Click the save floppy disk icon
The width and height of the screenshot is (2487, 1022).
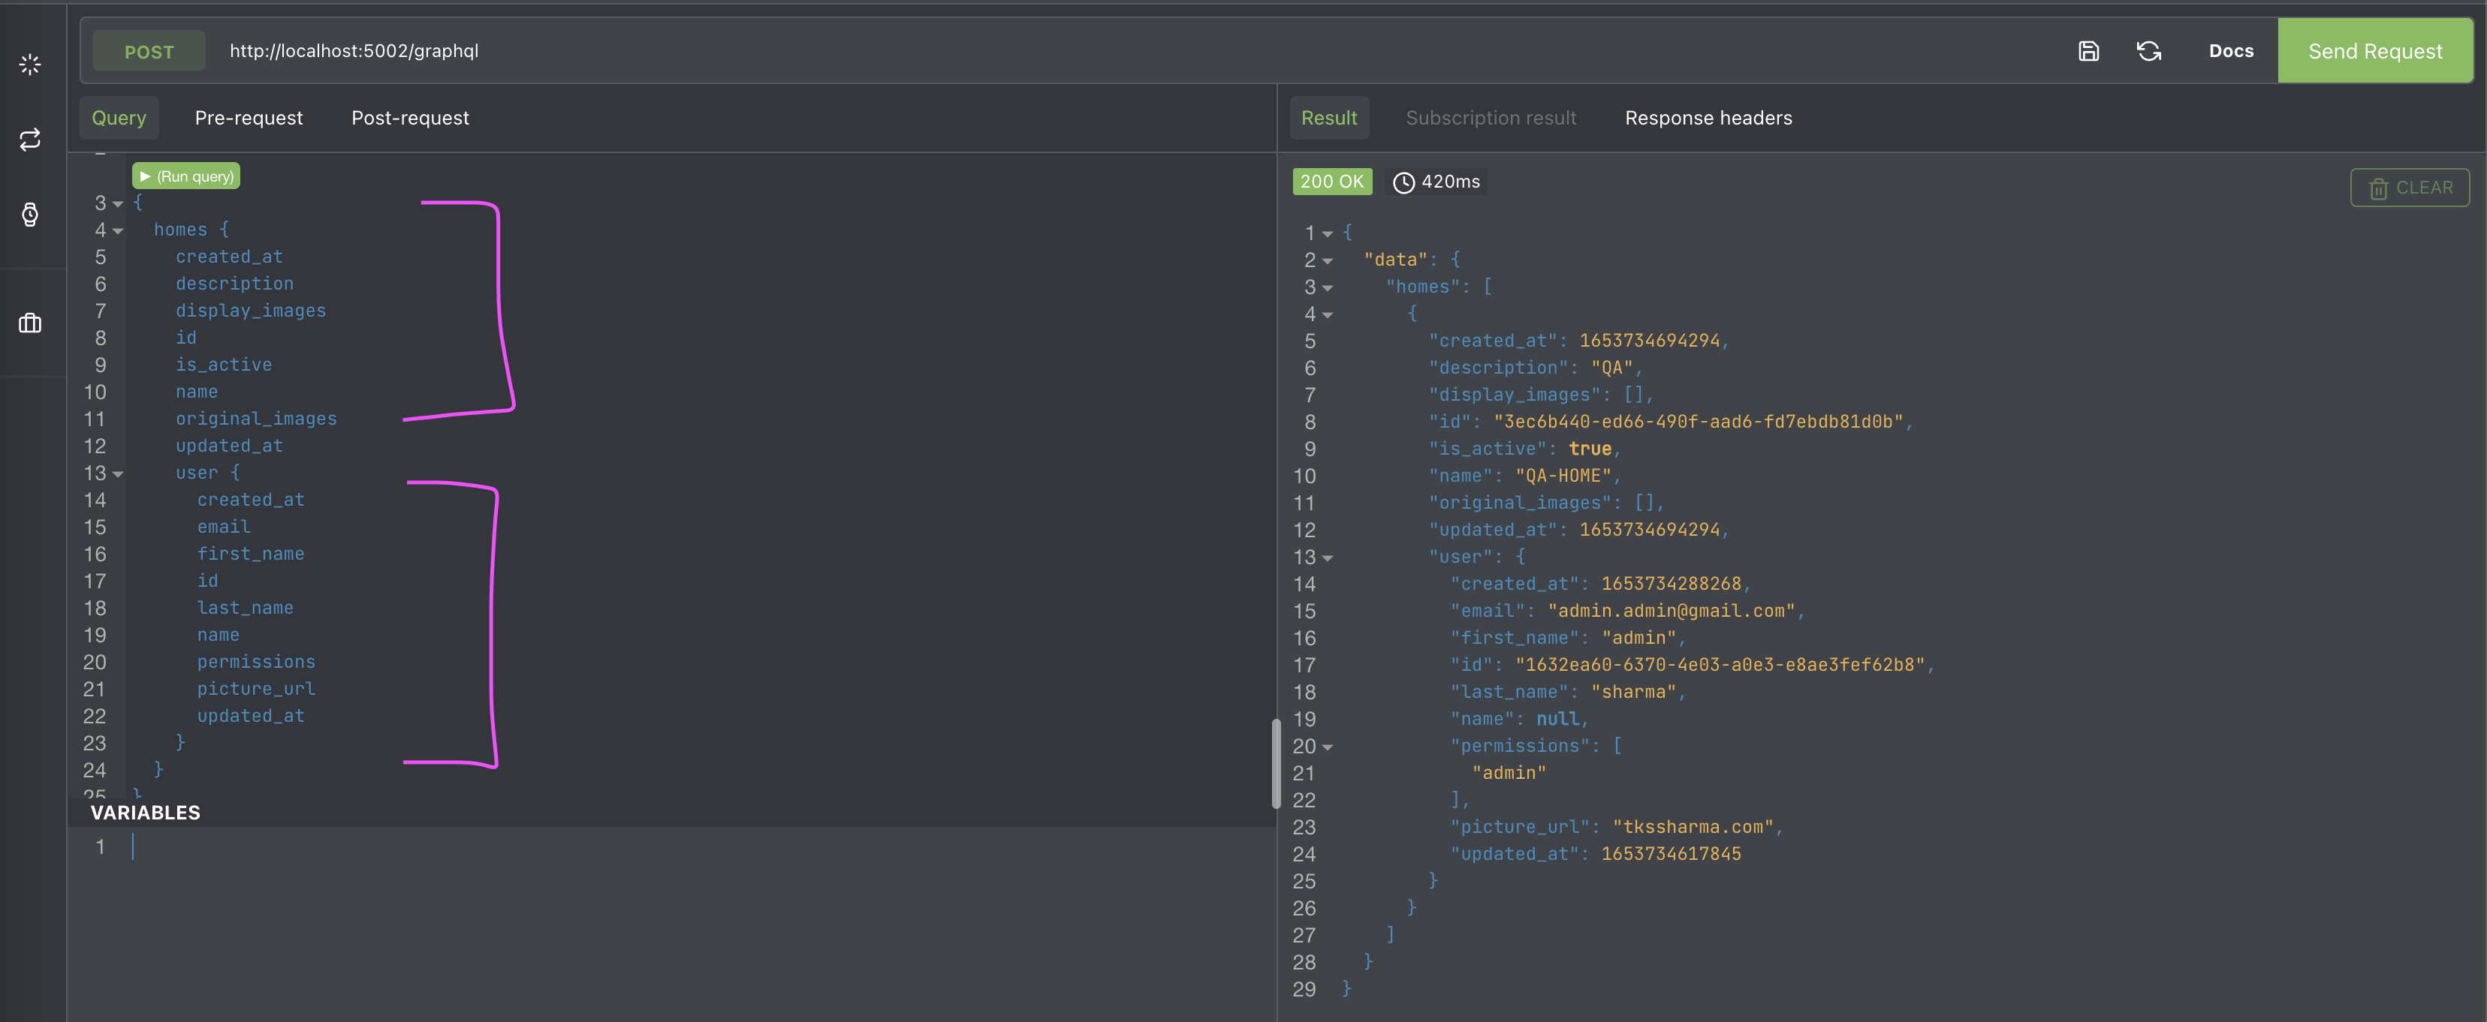[x=2088, y=51]
